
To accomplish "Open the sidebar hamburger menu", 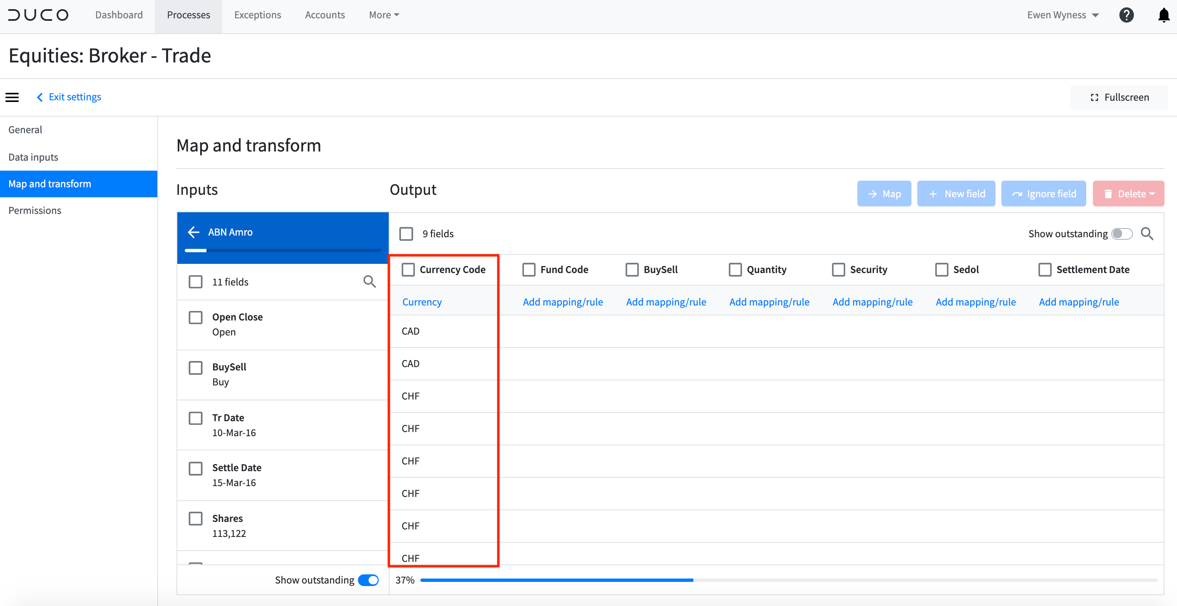I will (12, 97).
